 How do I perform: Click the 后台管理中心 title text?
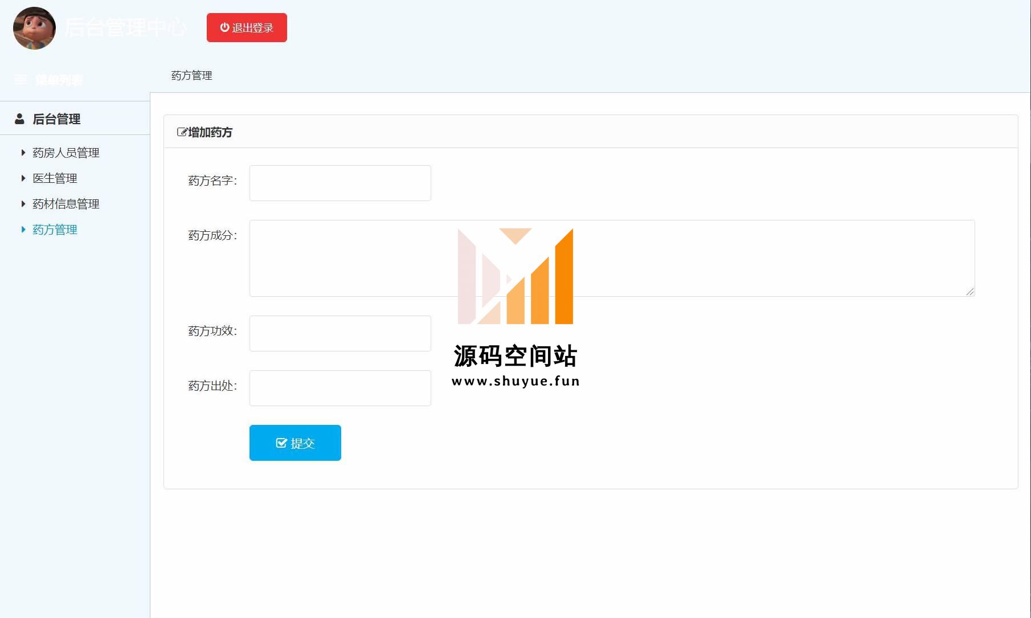click(x=125, y=27)
